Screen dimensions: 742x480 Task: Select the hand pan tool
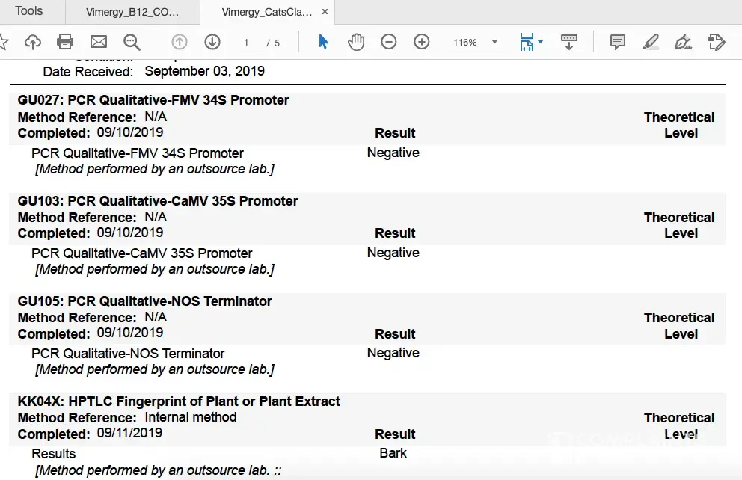point(356,42)
